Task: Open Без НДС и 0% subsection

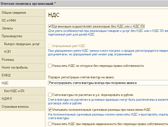Action: (x=22, y=91)
